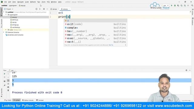Click the concurrency run icon in toolbar
Viewport: 194px width, 109px height.
pos(185,5)
